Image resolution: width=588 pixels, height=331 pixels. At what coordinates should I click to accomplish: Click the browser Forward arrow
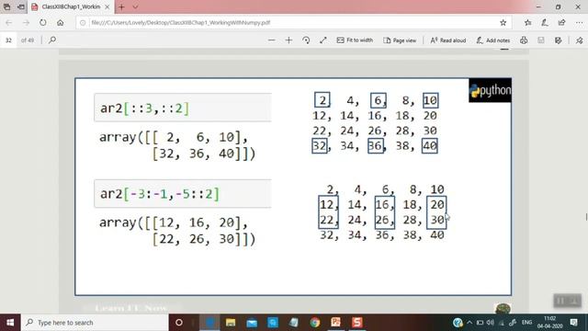tap(26, 22)
